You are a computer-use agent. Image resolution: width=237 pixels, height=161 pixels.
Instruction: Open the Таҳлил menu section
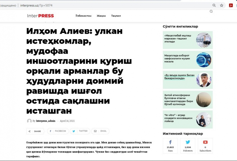click(x=116, y=16)
